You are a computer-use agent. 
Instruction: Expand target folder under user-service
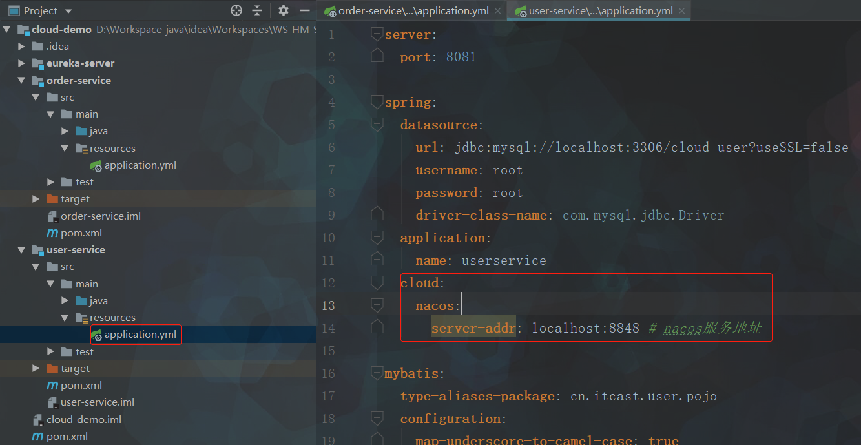(x=36, y=369)
